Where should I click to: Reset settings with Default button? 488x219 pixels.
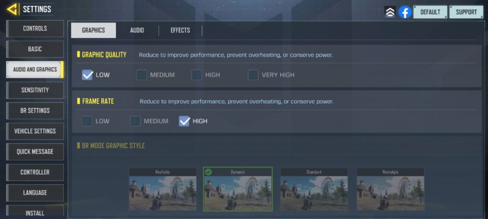tap(430, 12)
